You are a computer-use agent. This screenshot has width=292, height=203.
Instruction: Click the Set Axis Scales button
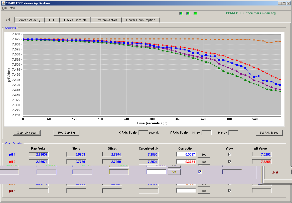coord(269,133)
